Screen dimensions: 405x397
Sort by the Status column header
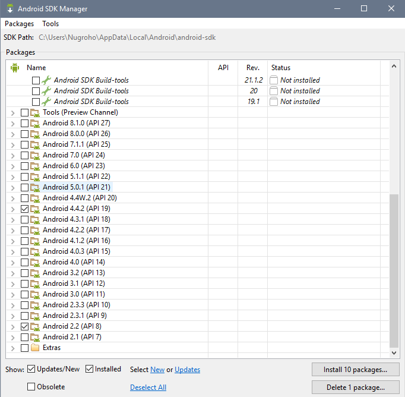[281, 68]
